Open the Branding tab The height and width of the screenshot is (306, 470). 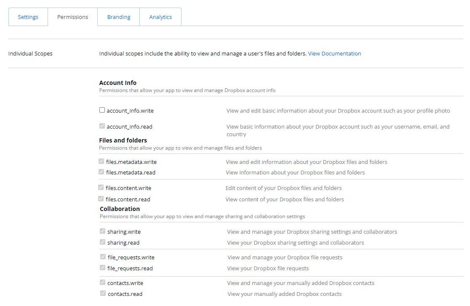coord(118,17)
